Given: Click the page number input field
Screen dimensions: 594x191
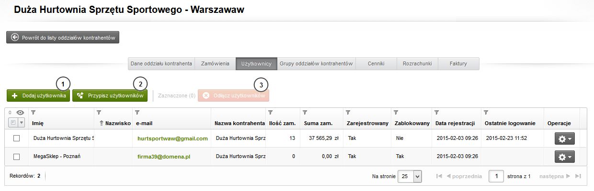Looking at the screenshot, I should pyautogui.click(x=496, y=176).
